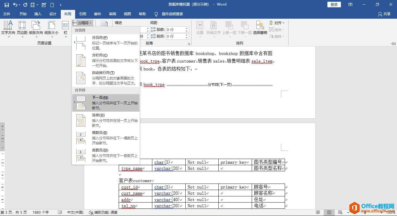Open the 选择窗格 (Selection Pane)
Screen dimensions: 397x216
[260, 28]
